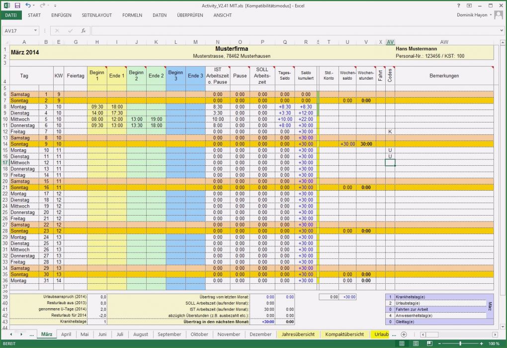Image resolution: width=507 pixels, height=348 pixels.
Task: Zoom in using the plus on the zoom slider
Action: pyautogui.click(x=481, y=344)
